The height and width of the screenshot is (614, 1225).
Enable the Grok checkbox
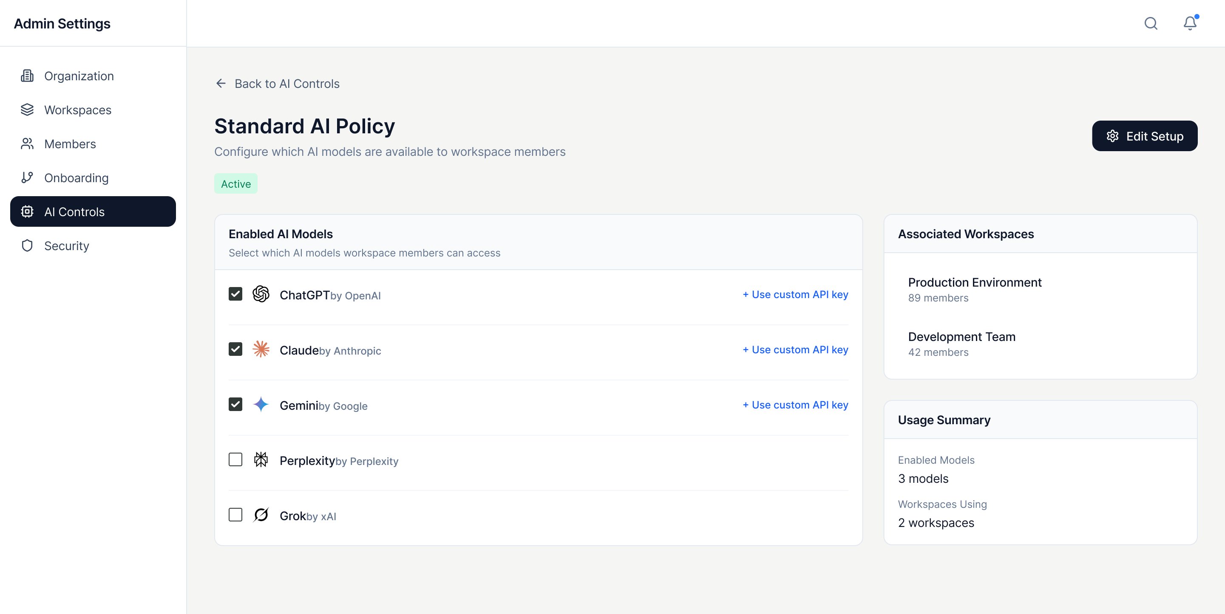click(235, 515)
